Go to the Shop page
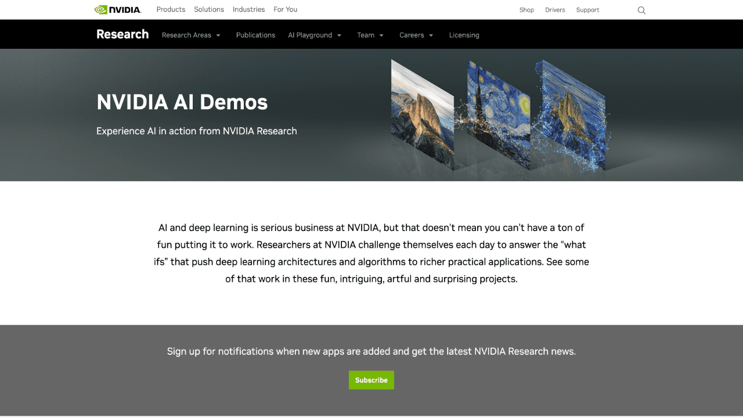The image size is (743, 418). tap(526, 10)
